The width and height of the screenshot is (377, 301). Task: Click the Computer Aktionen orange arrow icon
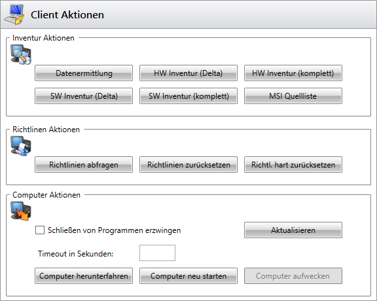click(21, 211)
